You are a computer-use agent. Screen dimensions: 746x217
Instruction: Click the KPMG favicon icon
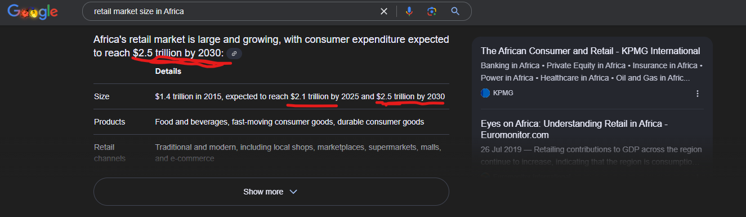click(485, 93)
